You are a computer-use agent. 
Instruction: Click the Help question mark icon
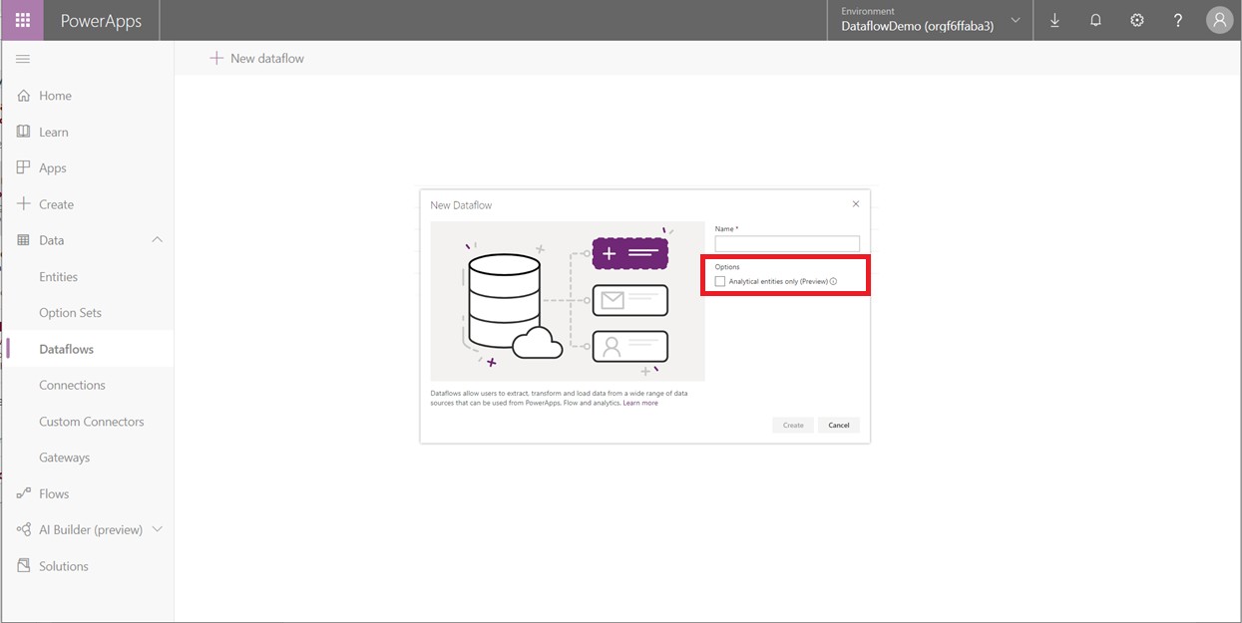point(1177,20)
